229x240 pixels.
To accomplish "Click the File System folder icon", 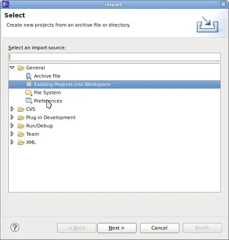I will click(29, 93).
